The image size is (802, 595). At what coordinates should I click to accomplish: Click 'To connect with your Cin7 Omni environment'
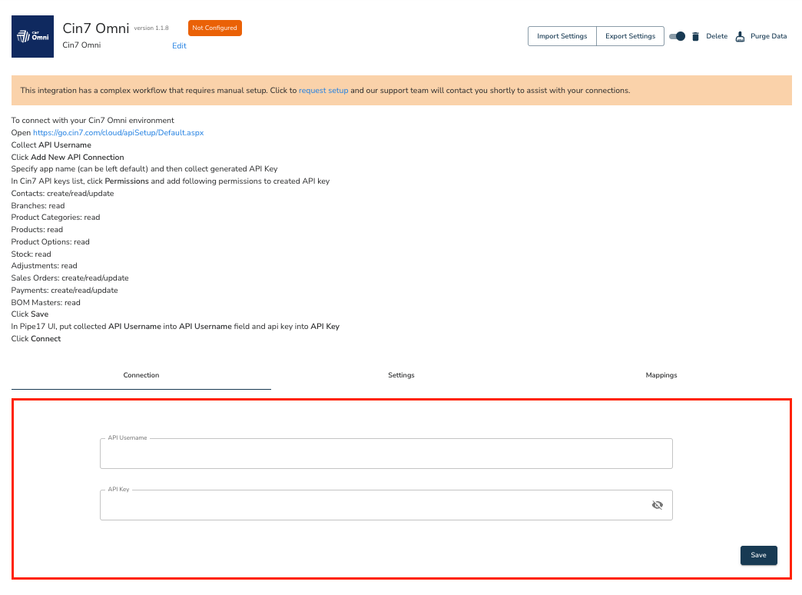tap(93, 121)
